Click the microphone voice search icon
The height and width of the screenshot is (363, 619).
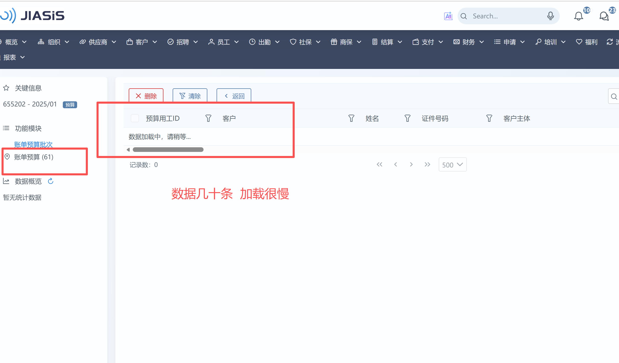pyautogui.click(x=550, y=16)
